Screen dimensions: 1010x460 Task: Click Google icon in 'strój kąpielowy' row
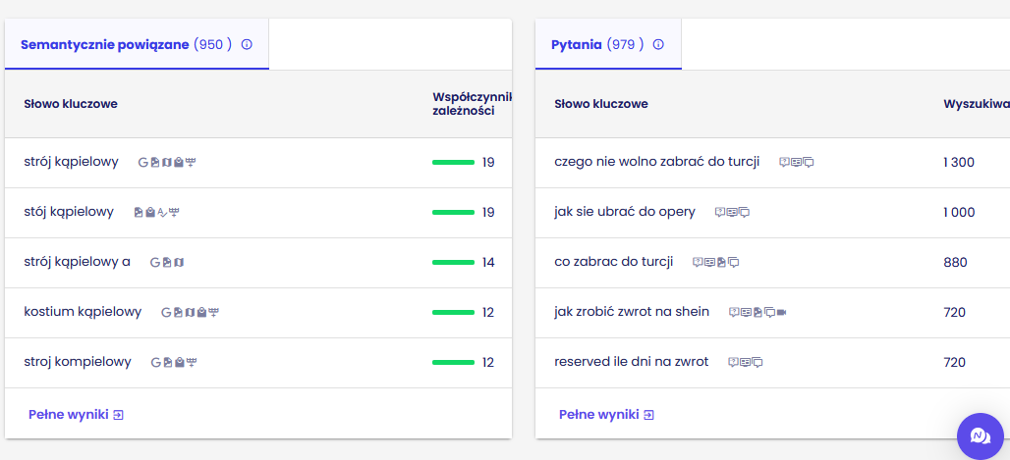point(143,162)
